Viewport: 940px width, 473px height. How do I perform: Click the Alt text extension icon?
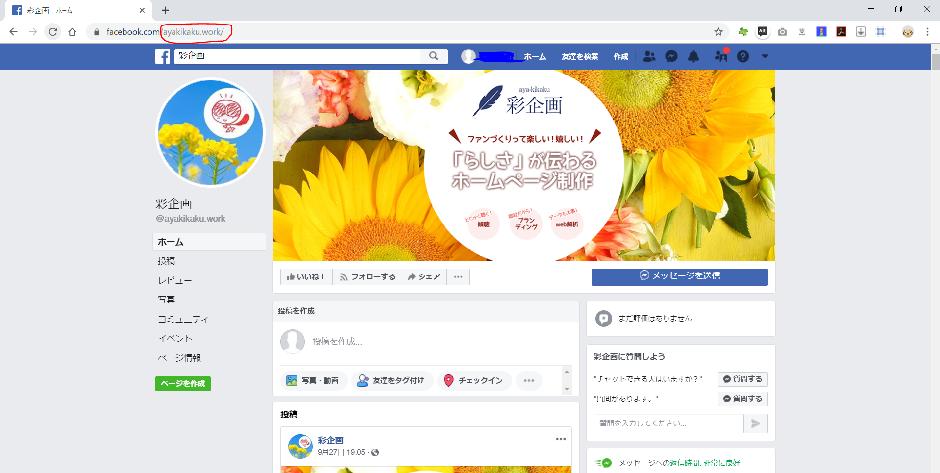coord(763,31)
